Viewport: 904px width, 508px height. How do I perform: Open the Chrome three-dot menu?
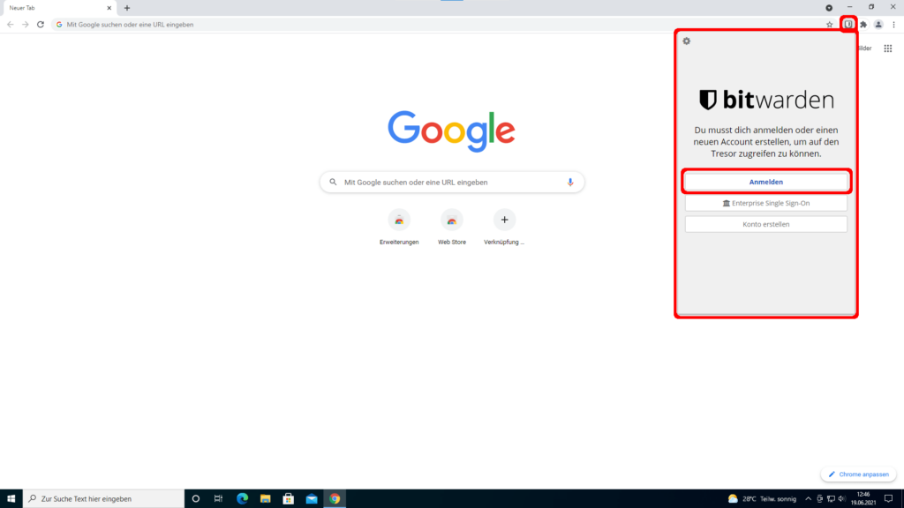point(893,25)
